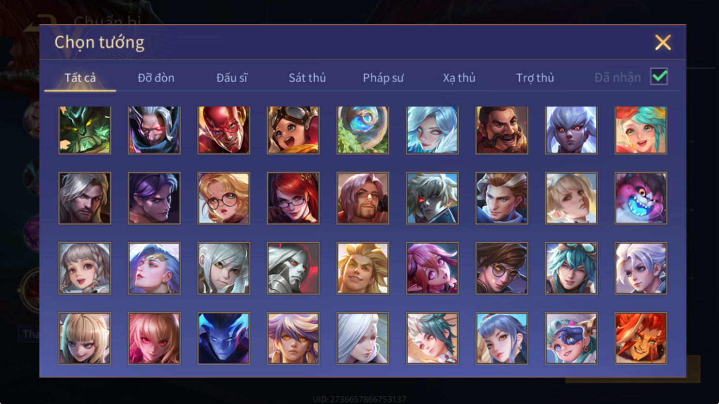
Task: Toggle the Đã nhận checkbox
Action: coord(659,77)
